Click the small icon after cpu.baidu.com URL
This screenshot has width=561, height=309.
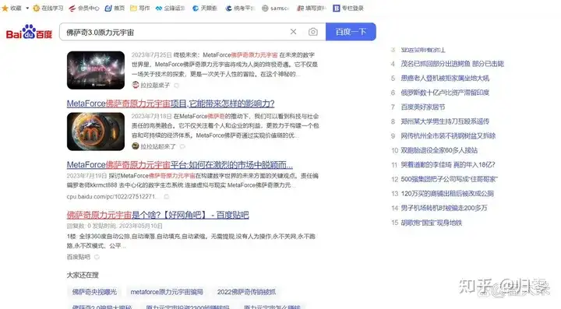[x=167, y=196]
